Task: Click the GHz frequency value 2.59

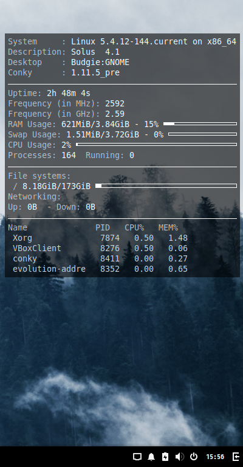Action: (x=115, y=114)
